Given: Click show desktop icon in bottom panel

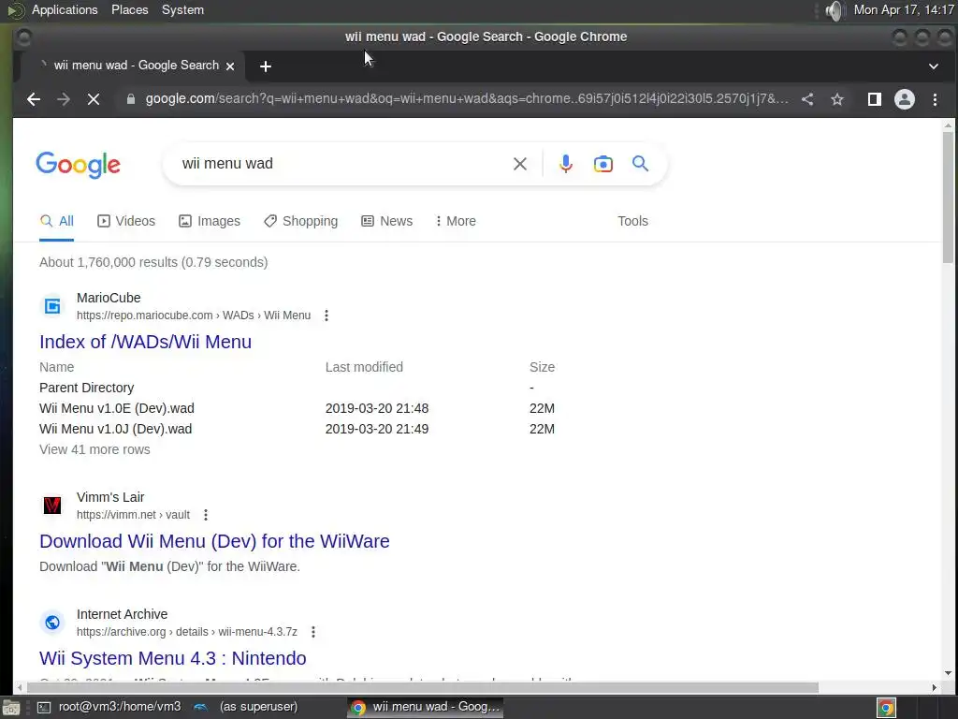Looking at the screenshot, I should pyautogui.click(x=11, y=708).
